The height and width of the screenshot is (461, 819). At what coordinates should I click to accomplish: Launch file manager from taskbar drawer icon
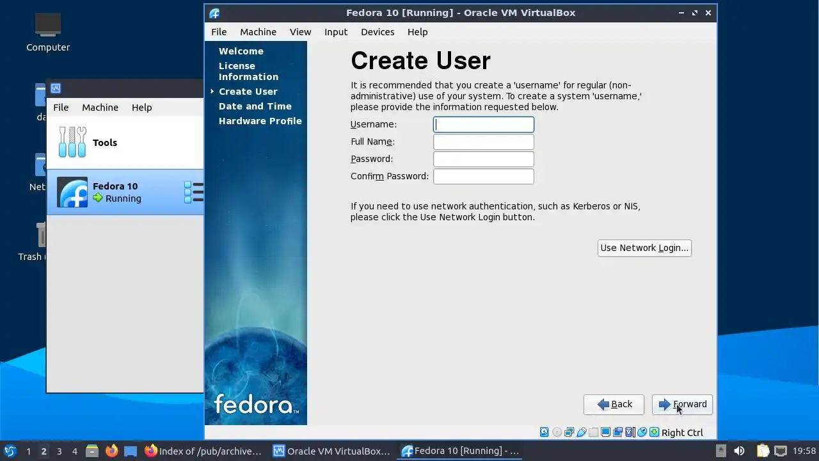click(92, 451)
